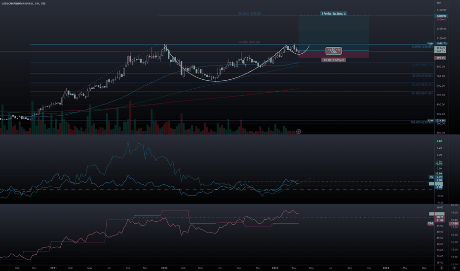The height and width of the screenshot is (271, 460).
Task: Select the 38.20%(730.80) Fibonacci level label
Action: click(422, 75)
